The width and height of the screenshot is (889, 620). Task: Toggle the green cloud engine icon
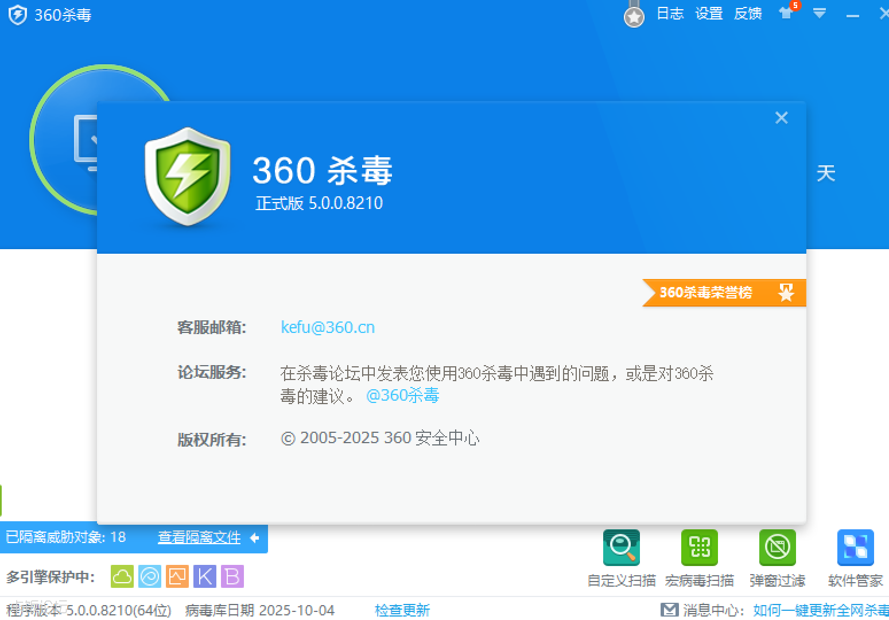point(122,576)
